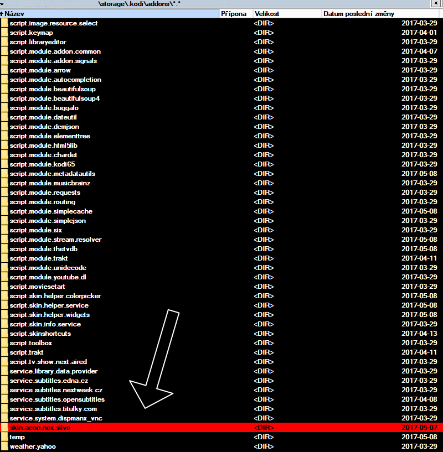Click the weather.yahoo folder icon
Image resolution: width=443 pixels, height=452 pixels.
tap(4, 446)
